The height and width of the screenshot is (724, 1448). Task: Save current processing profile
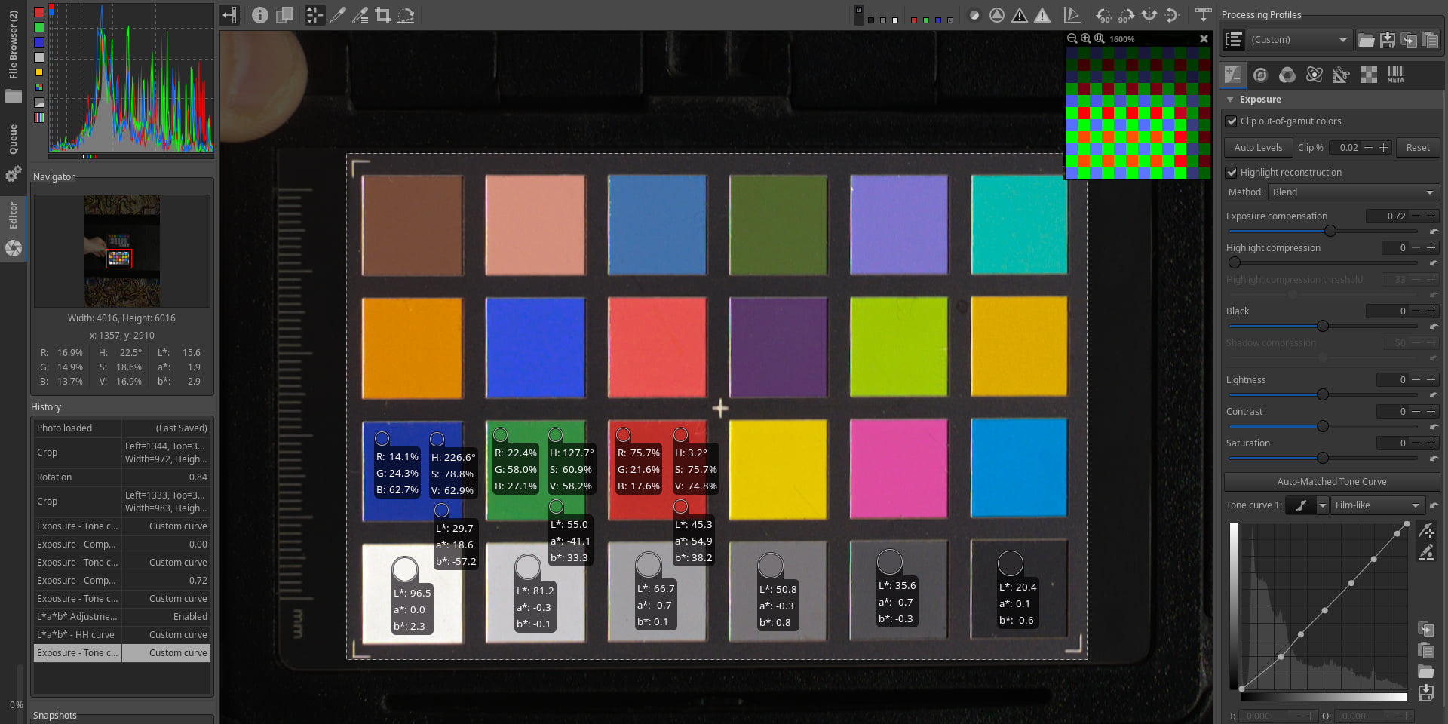(1387, 40)
